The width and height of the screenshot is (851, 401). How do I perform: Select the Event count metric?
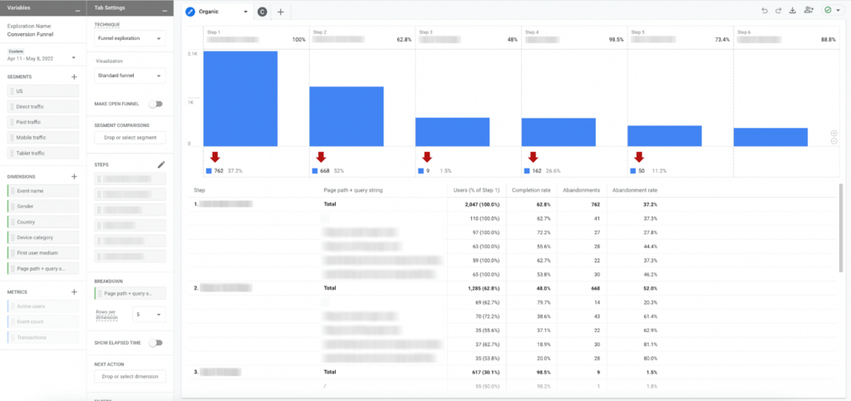click(x=43, y=322)
